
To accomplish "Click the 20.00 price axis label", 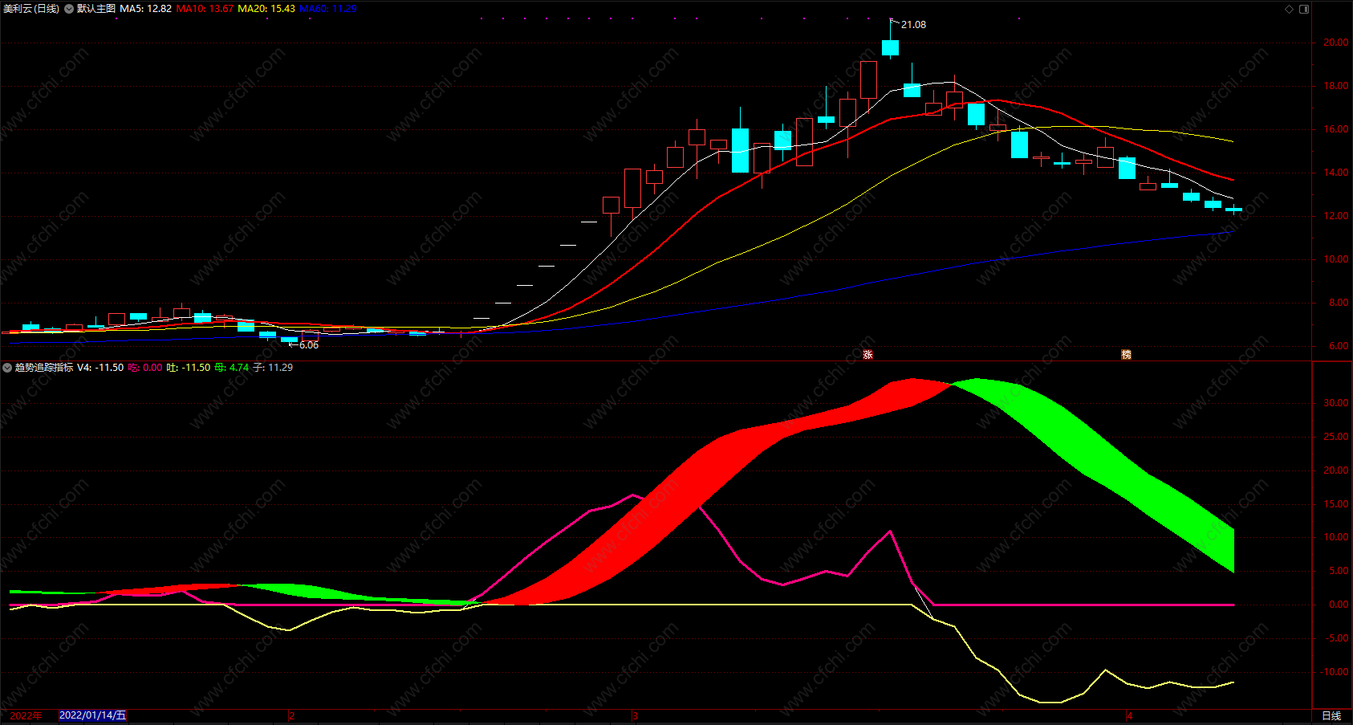I will point(1335,43).
